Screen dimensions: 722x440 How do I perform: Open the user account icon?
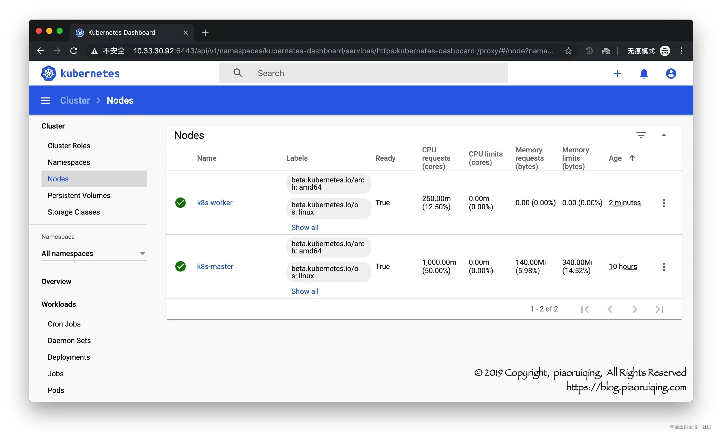(671, 74)
